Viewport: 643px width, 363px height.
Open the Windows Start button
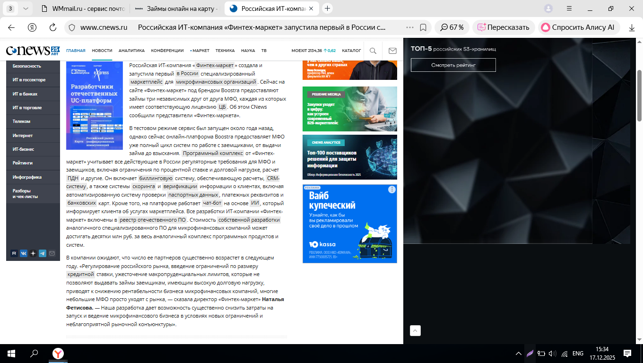point(11,354)
